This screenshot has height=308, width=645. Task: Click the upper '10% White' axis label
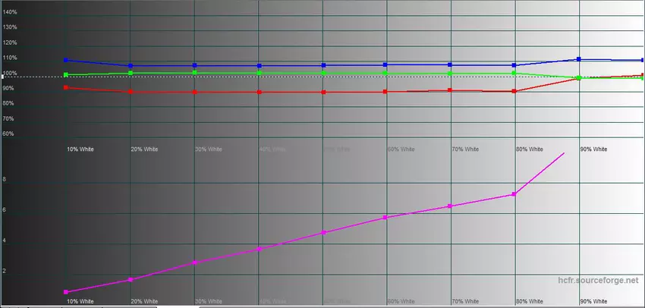click(80, 149)
